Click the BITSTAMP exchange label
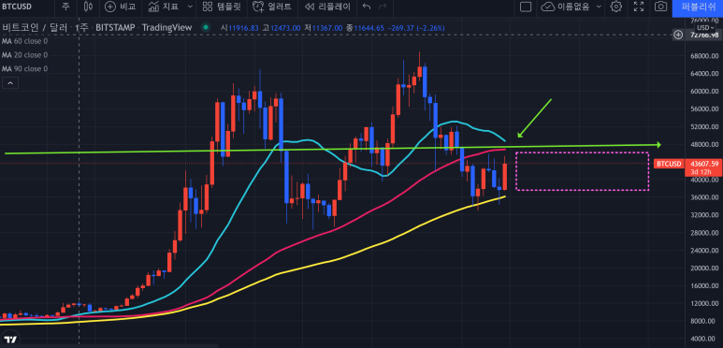This screenshot has height=348, width=723. (x=115, y=28)
